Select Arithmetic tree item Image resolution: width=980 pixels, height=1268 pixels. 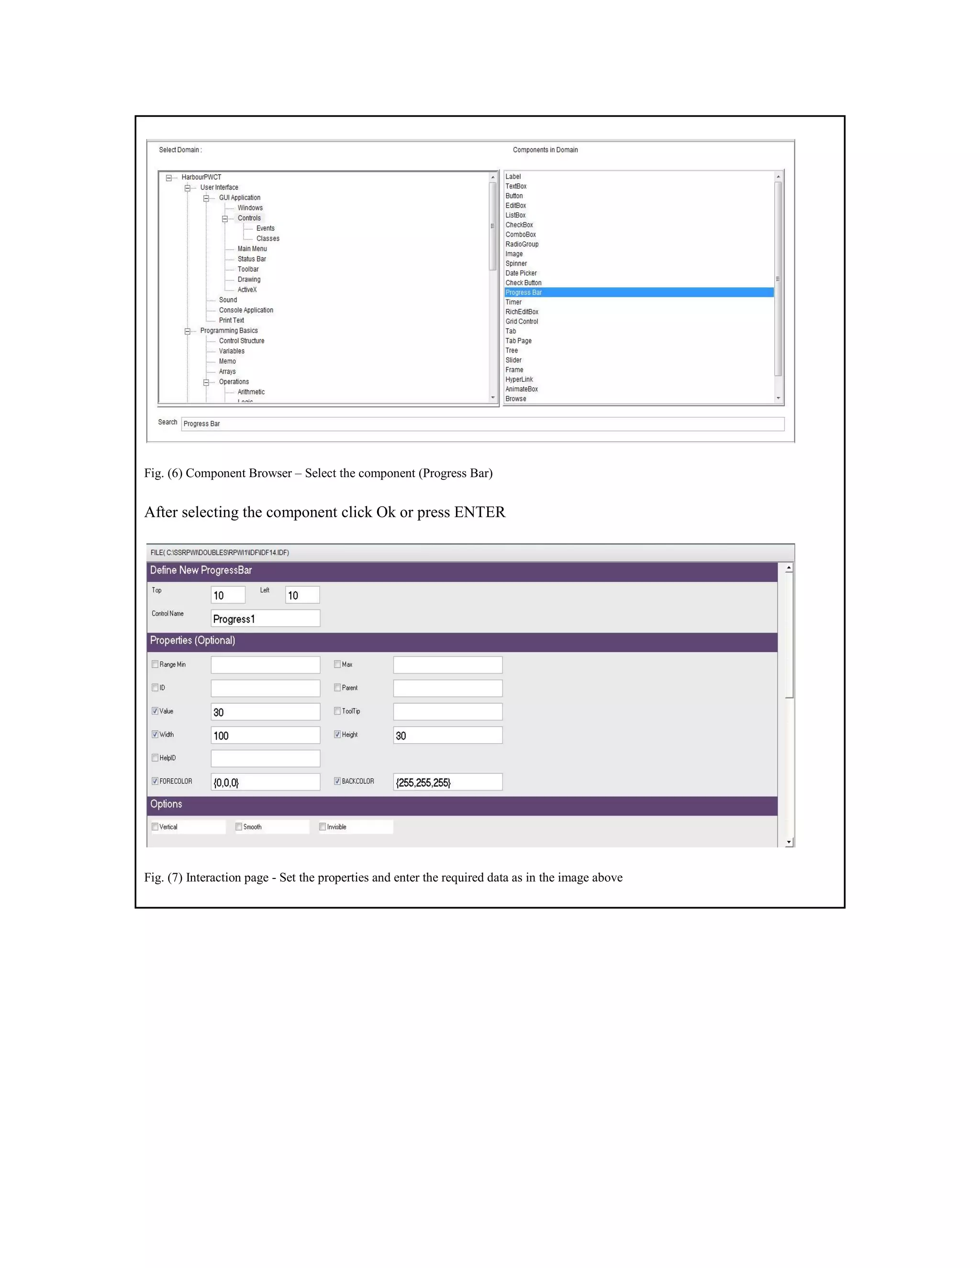click(x=251, y=392)
